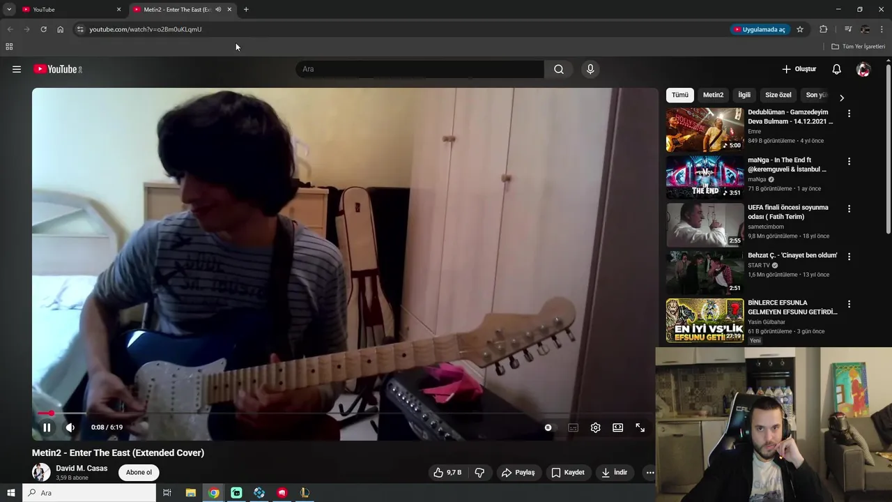Open the 'Cinayet ben oldum' video title
The image size is (892, 502).
coord(792,255)
